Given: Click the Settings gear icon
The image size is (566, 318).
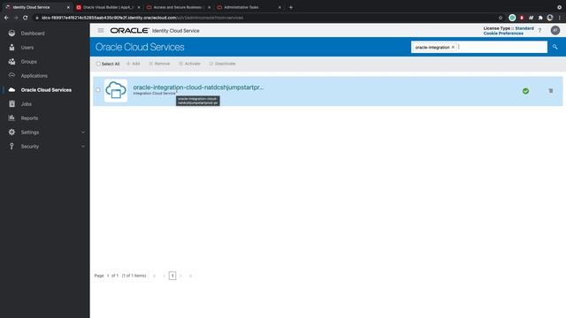Looking at the screenshot, I should tap(11, 132).
